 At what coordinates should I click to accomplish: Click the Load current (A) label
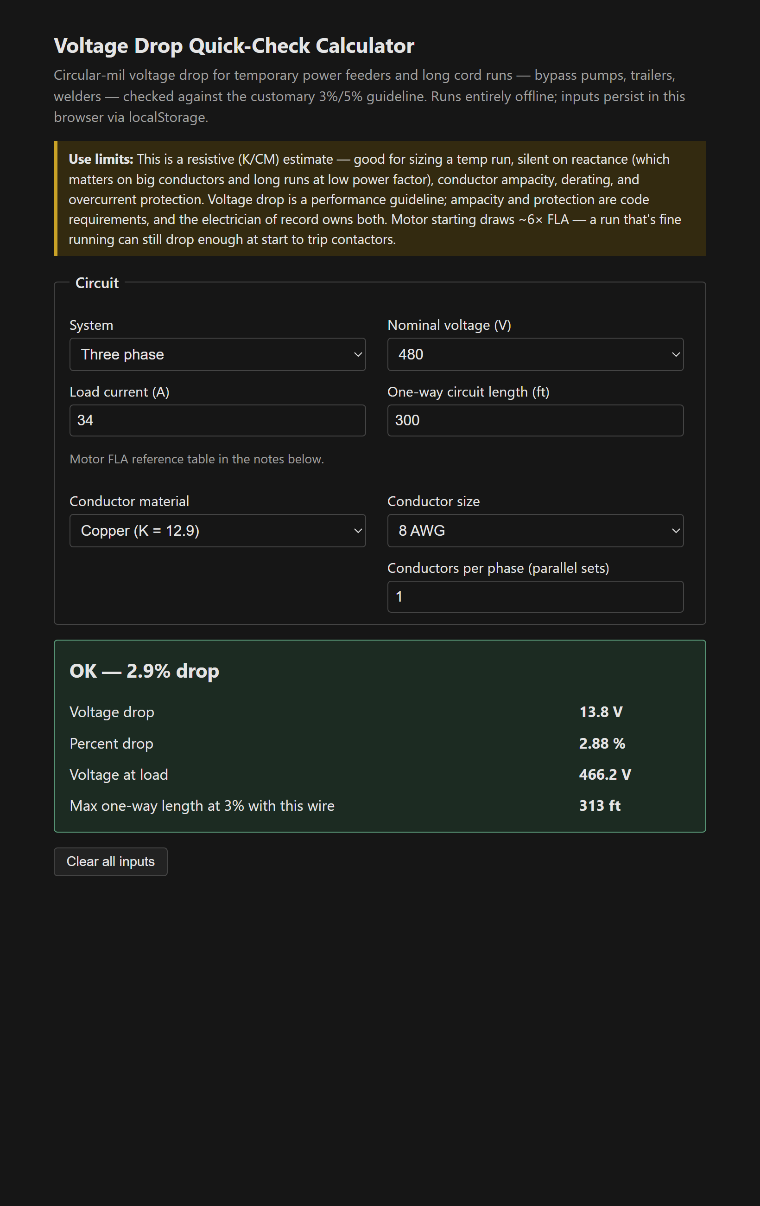click(120, 391)
